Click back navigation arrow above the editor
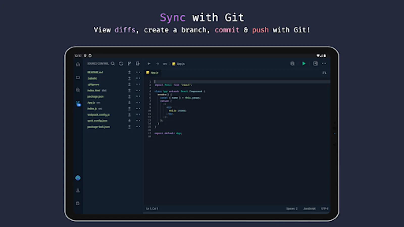This screenshot has width=404, height=227. click(x=149, y=64)
